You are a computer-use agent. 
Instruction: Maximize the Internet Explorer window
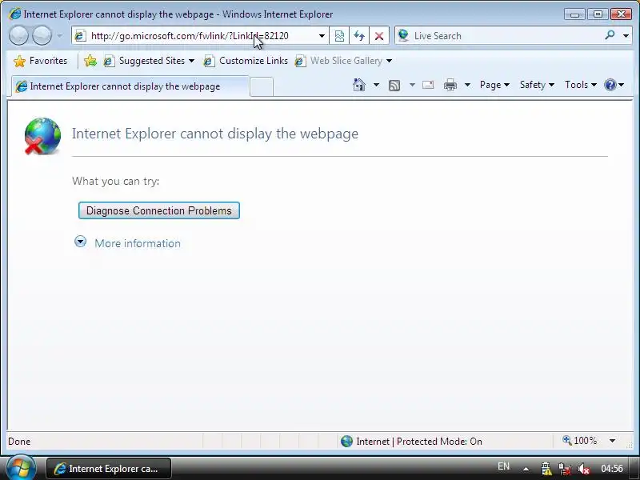[598, 14]
